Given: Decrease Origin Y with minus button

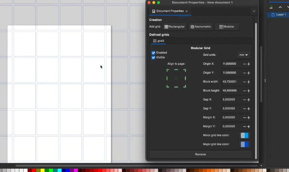Looking at the screenshot, I should coord(244,73).
